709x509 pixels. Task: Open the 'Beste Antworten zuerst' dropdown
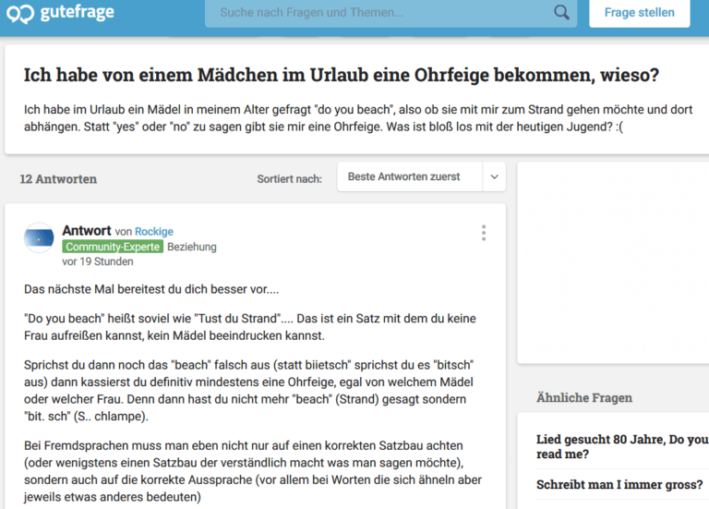click(x=421, y=176)
